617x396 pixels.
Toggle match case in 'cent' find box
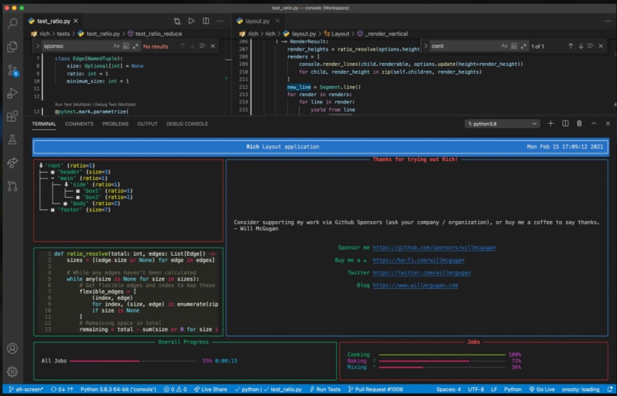[504, 46]
